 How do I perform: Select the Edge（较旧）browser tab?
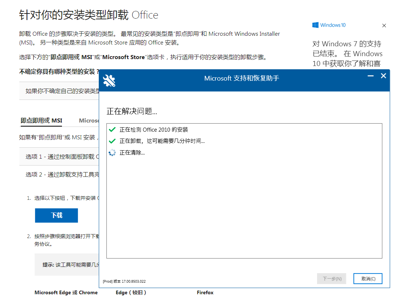pyautogui.click(x=131, y=292)
